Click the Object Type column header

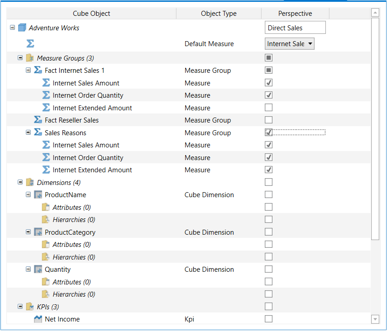coord(219,14)
